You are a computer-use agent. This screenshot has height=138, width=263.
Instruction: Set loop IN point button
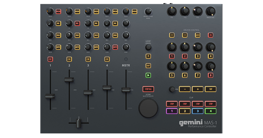click(x=148, y=56)
